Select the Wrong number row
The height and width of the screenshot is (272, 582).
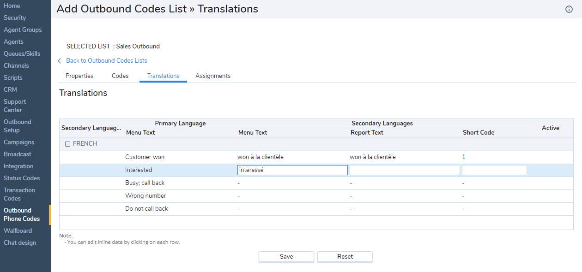[x=316, y=196]
